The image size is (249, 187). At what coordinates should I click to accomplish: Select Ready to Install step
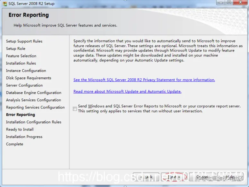pos(20,129)
